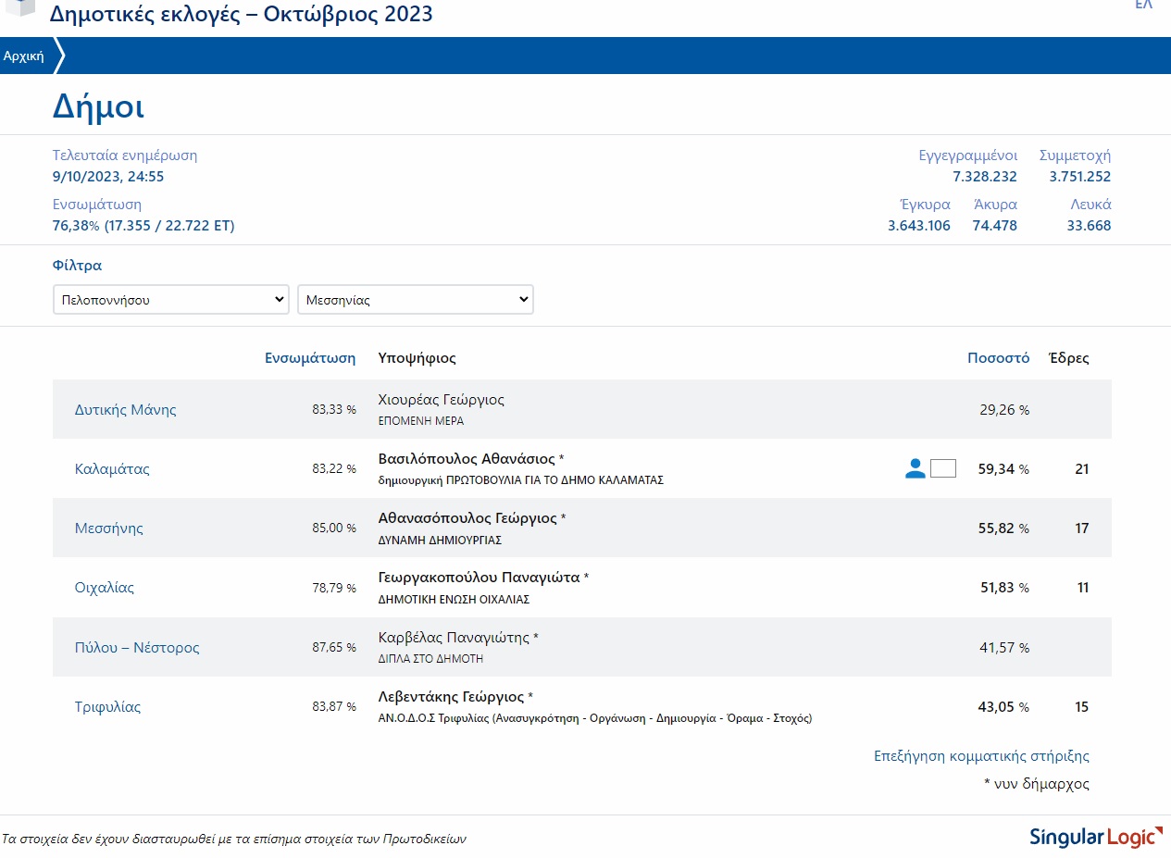
Task: Go to Αρχική in the breadcrumb bar
Action: point(24,56)
